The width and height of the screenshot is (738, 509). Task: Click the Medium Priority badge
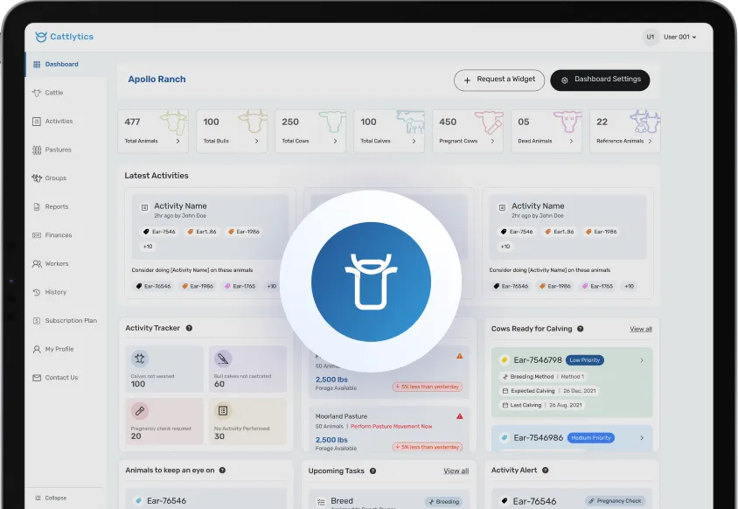click(x=591, y=438)
